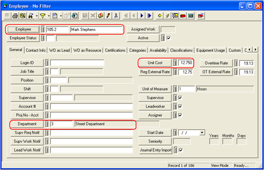Open the dropdown arrow beside the report page icon
The width and height of the screenshot is (264, 170).
tap(61, 16)
